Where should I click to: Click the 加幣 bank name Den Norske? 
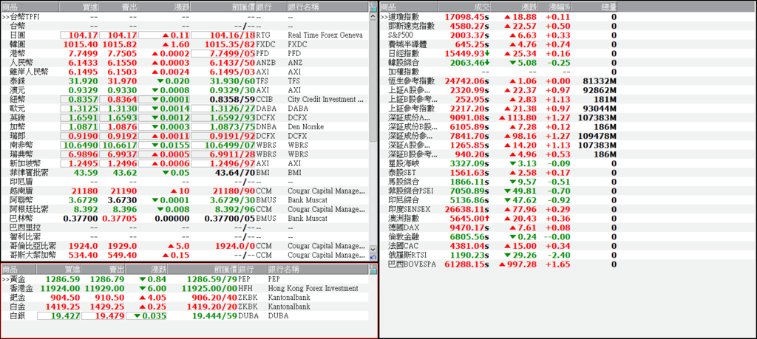305,127
